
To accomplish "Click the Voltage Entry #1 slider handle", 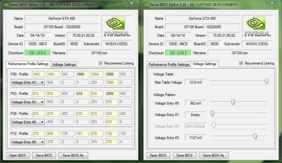I will (x=212, y=114).
